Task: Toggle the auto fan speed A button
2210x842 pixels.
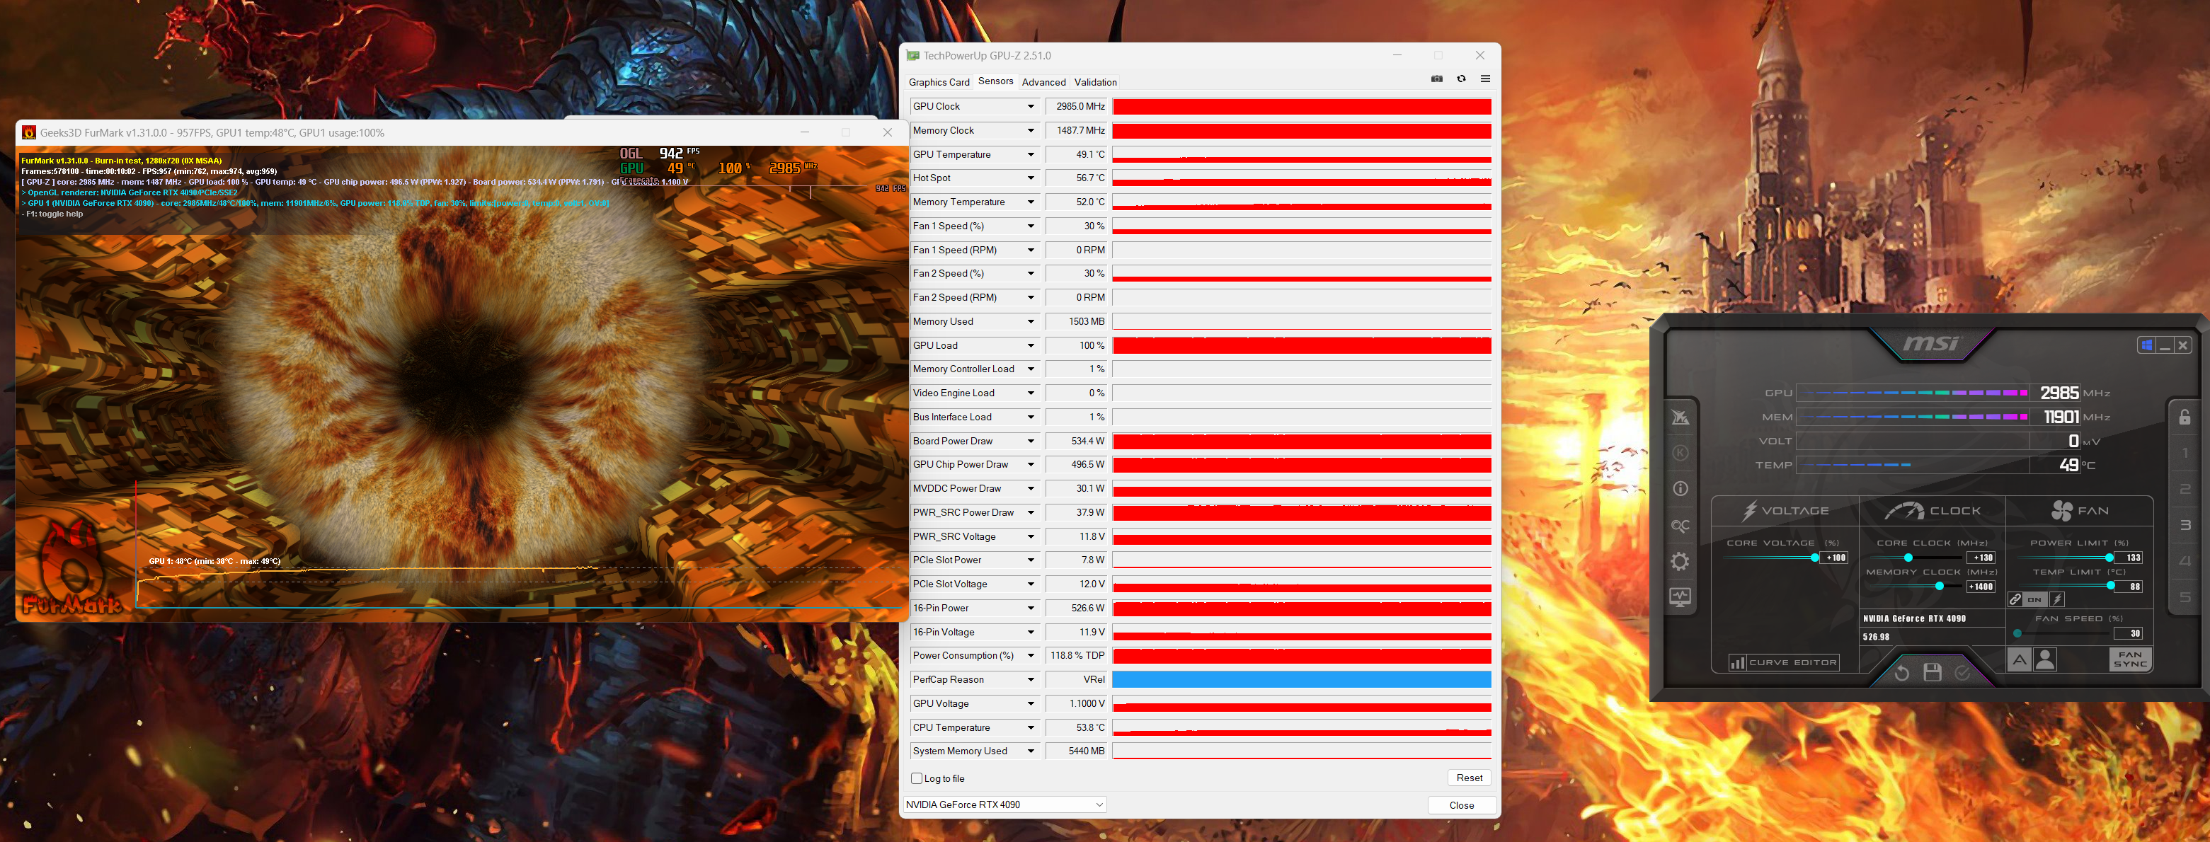Action: [2020, 659]
